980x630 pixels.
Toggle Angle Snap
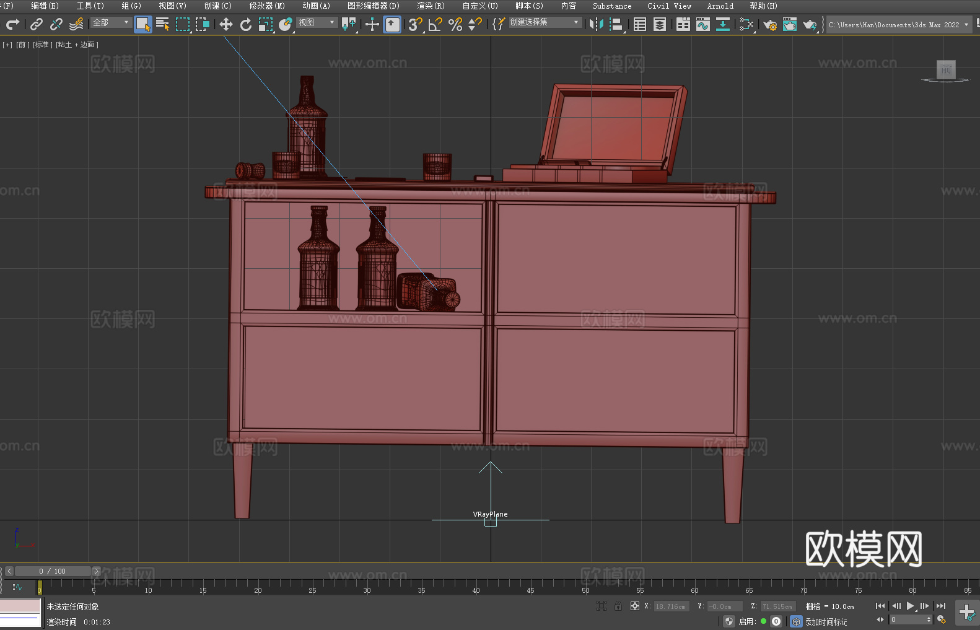[x=435, y=24]
